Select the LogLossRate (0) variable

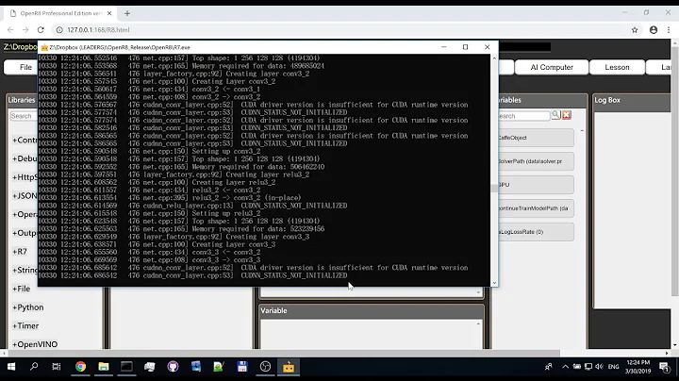click(536, 232)
